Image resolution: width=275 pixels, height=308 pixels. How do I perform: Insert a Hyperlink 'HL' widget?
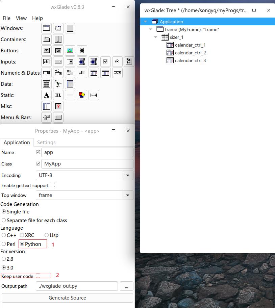pos(58,95)
